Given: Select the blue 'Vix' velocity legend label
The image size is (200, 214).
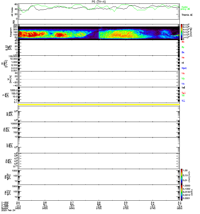Looking at the screenshot, I should pos(183,84).
